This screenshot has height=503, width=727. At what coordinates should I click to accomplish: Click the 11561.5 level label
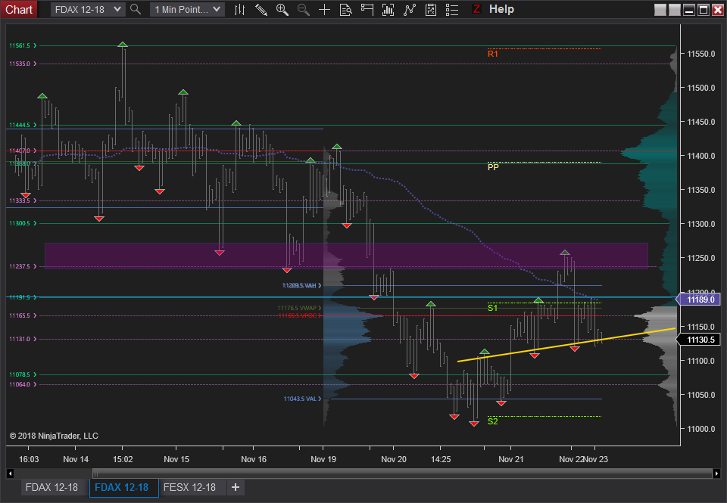tap(20, 45)
